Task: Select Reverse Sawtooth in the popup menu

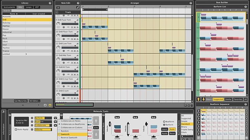Action: [73, 138]
